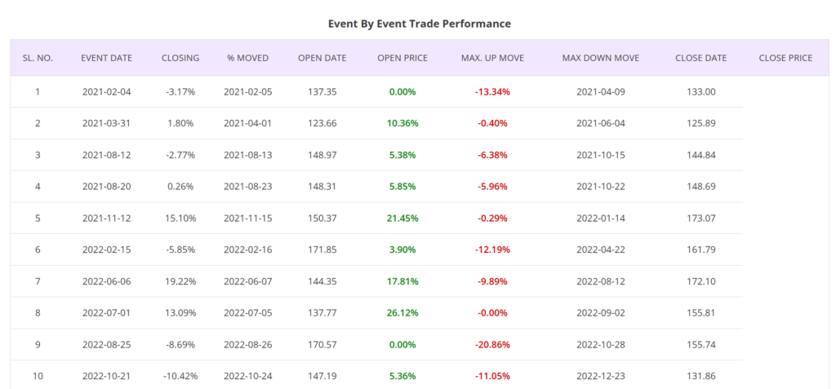Screen dimensions: 836x389
Task: Select the 2022-12-23 date cell
Action: pyautogui.click(x=601, y=377)
